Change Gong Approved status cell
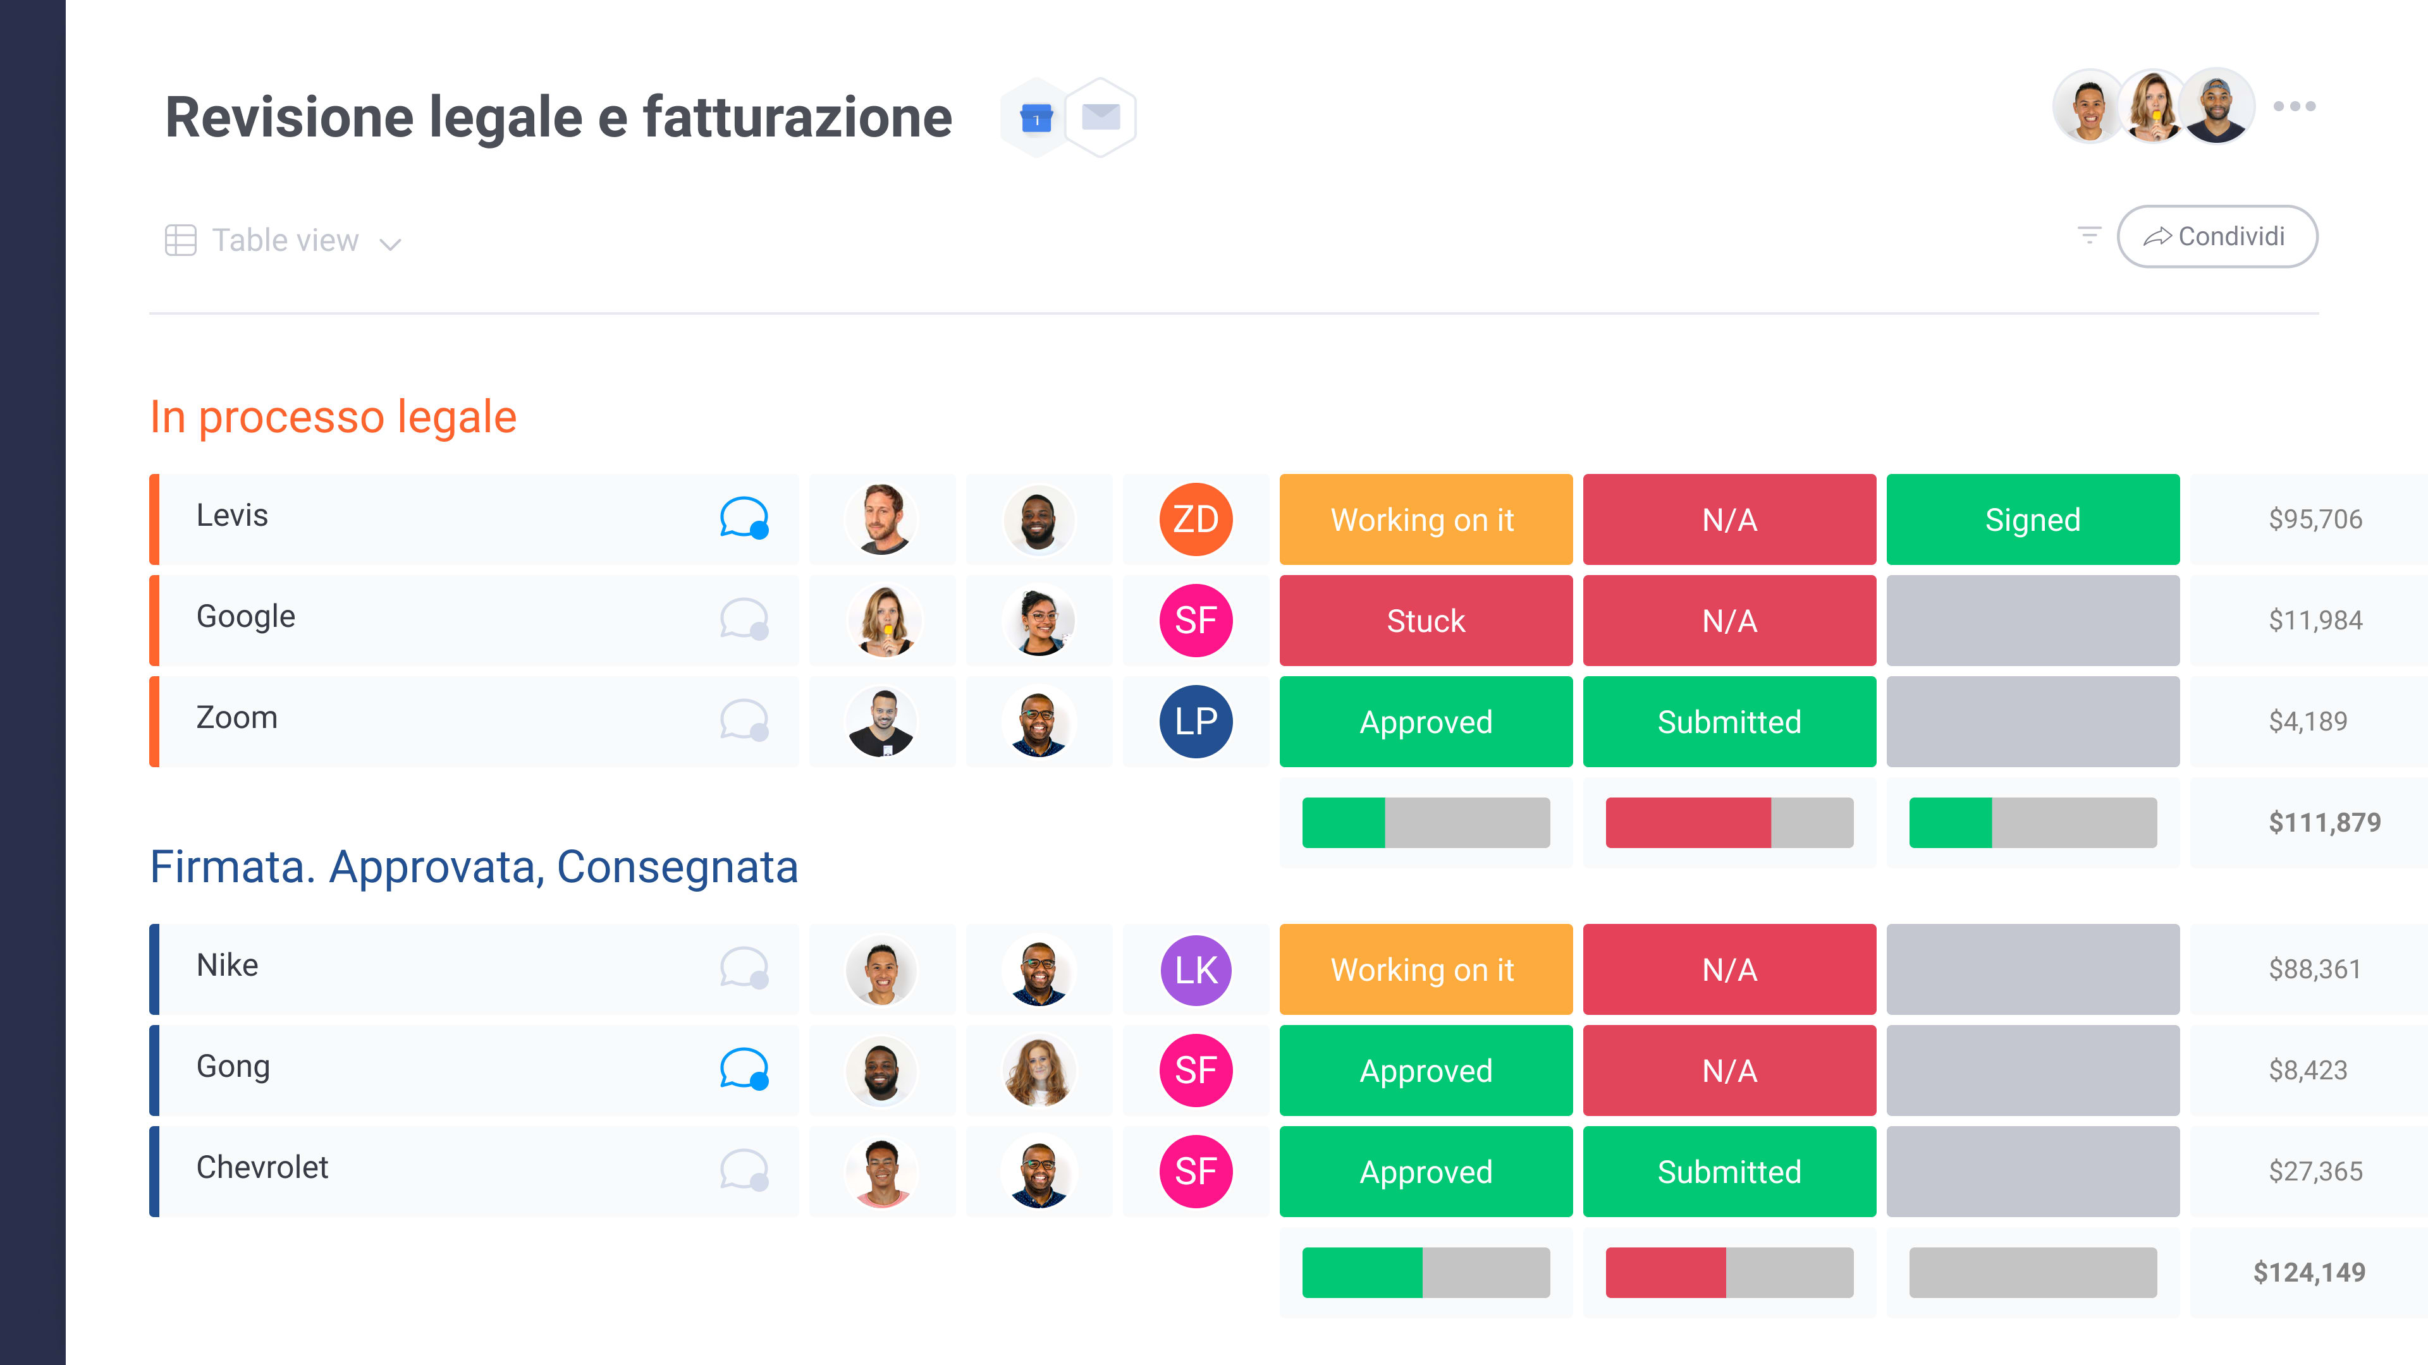 point(1425,1070)
